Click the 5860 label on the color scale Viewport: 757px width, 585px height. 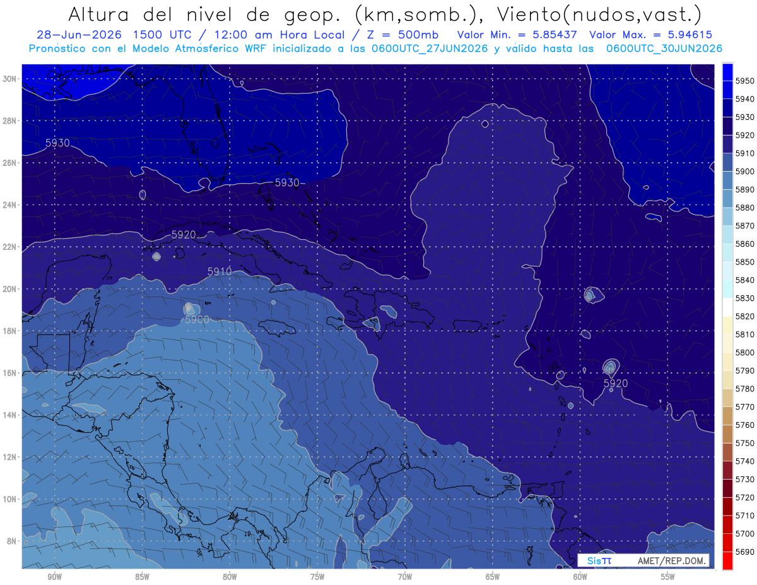pyautogui.click(x=745, y=244)
